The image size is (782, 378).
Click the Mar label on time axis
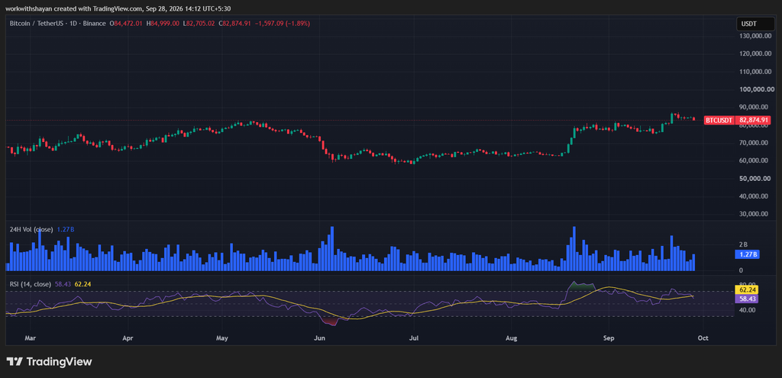click(30, 338)
